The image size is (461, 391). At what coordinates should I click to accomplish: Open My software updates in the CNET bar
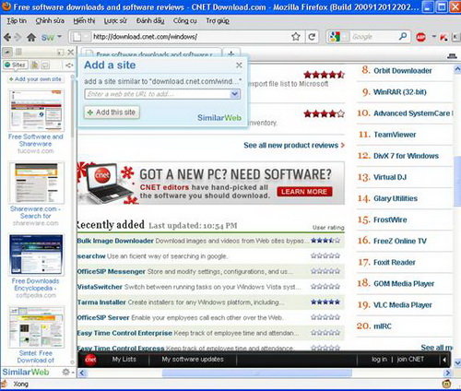click(193, 359)
